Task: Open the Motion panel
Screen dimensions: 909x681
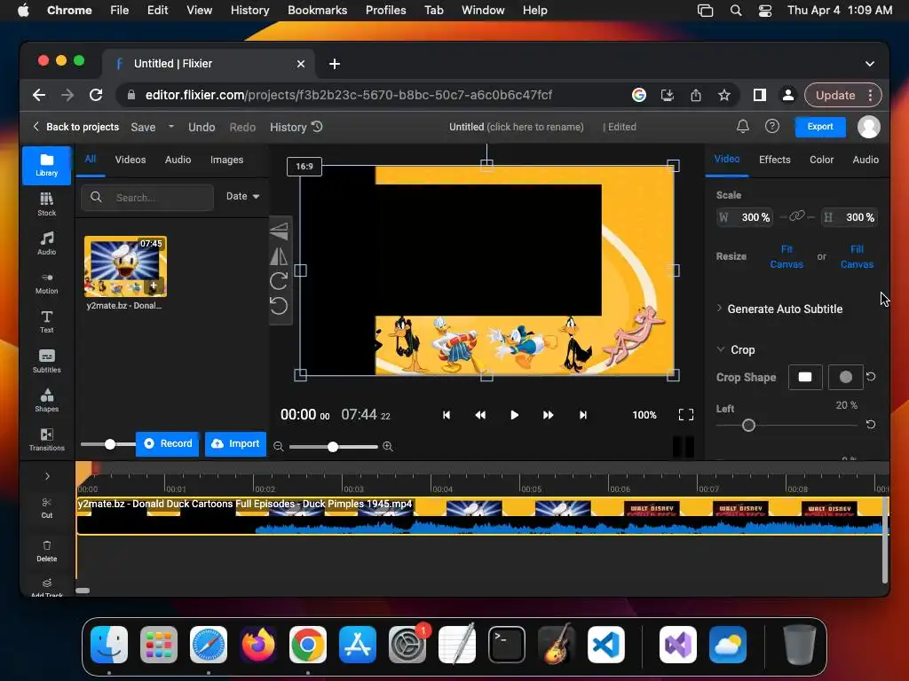Action: (x=46, y=283)
